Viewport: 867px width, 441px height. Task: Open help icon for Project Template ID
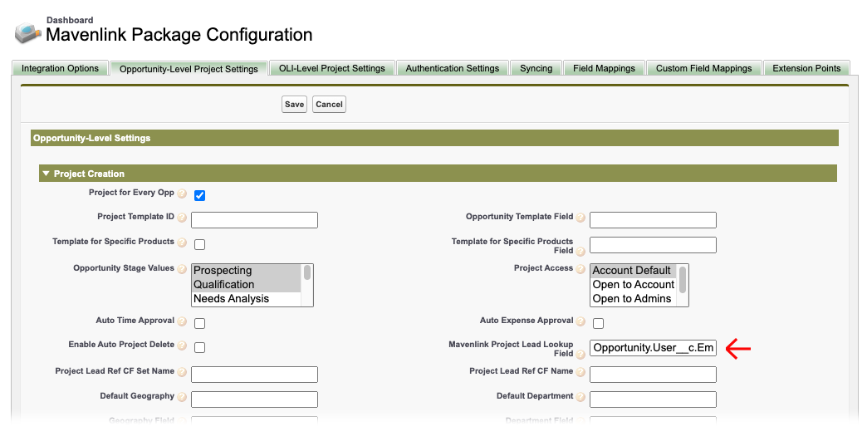182,218
